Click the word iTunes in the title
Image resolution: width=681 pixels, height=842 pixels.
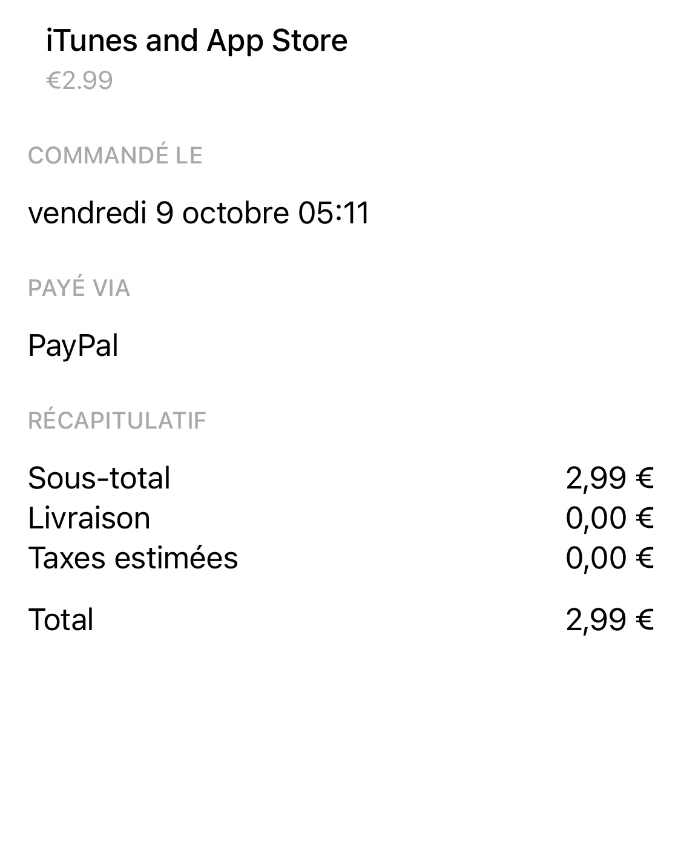click(x=91, y=41)
